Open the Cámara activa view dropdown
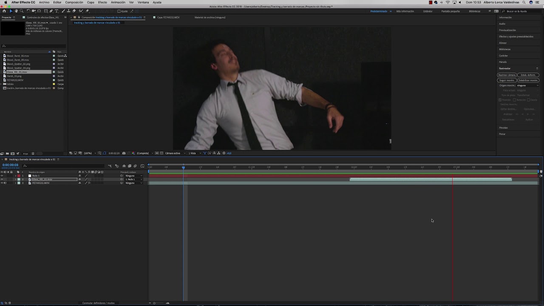Image resolution: width=544 pixels, height=306 pixels. [175, 153]
